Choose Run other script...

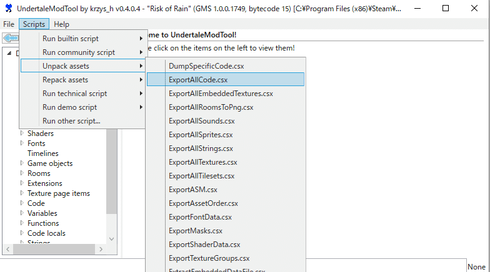coord(82,121)
